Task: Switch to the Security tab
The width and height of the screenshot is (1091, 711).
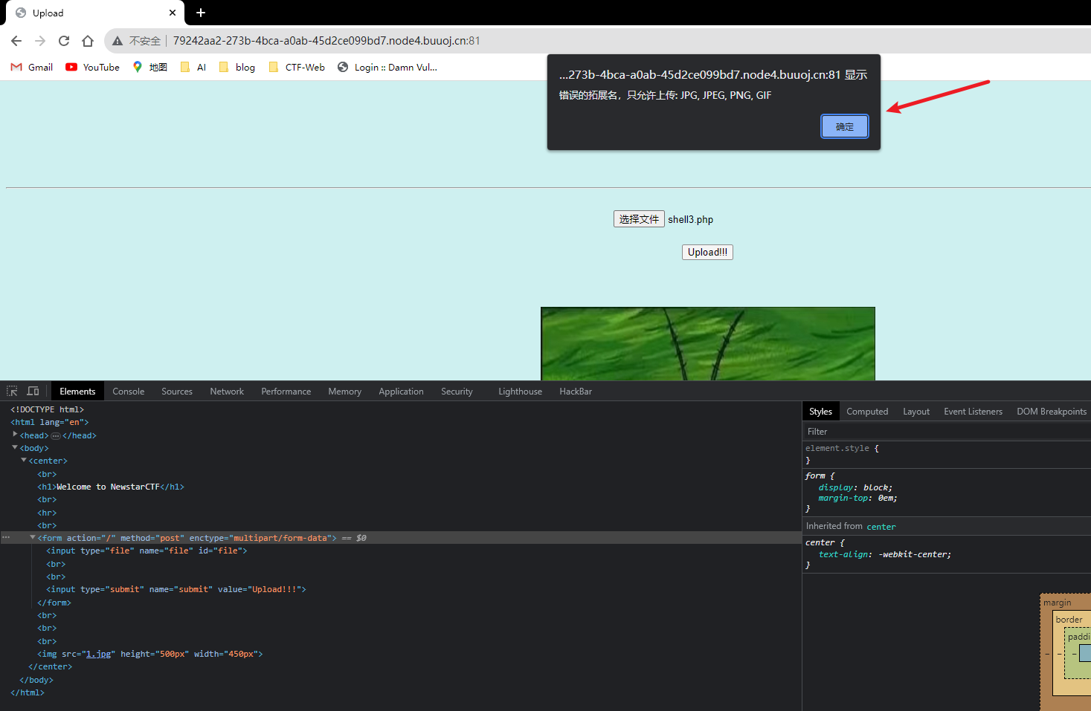Action: 457,392
